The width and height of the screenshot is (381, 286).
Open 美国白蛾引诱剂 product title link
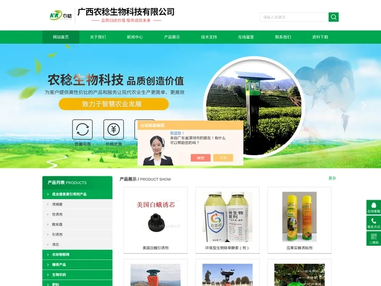[x=156, y=248]
